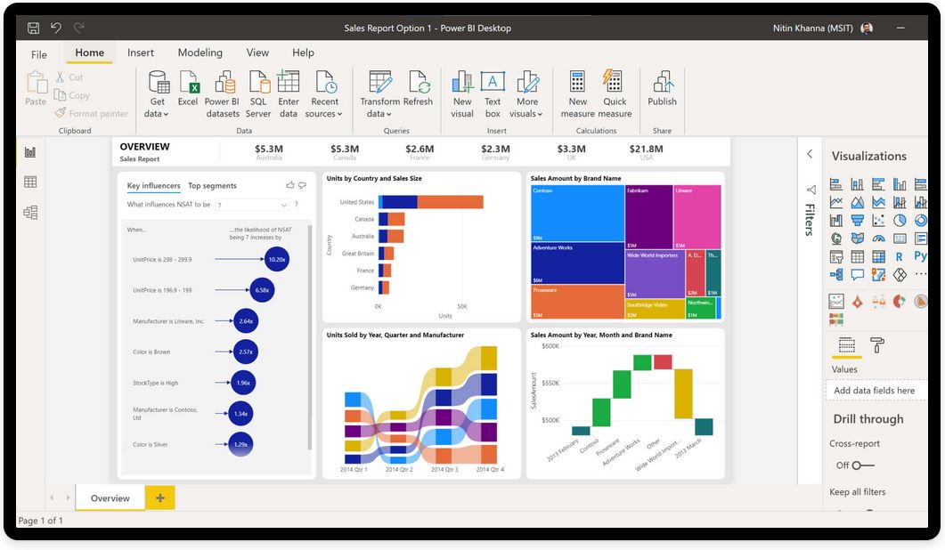Open the Format paint roller tab
This screenshot has width=945, height=550.
click(x=877, y=345)
